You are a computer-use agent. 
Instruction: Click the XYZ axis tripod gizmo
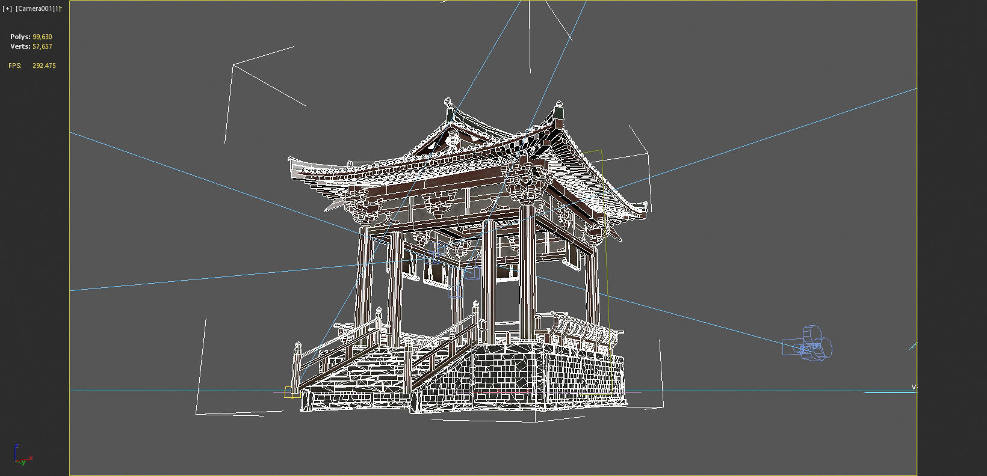22,455
